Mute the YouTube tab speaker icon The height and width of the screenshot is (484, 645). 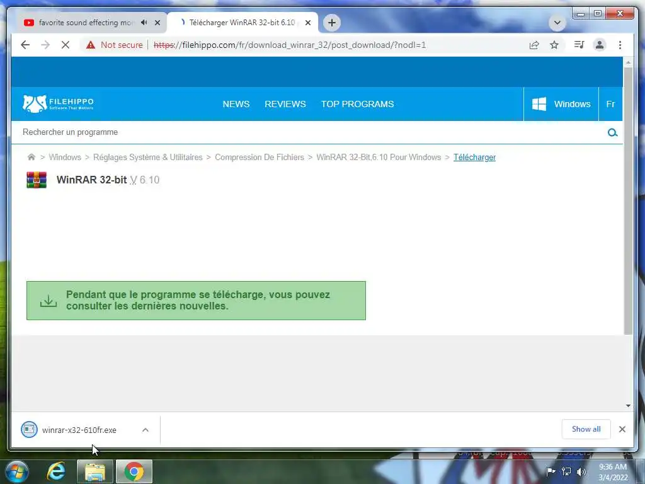pyautogui.click(x=144, y=23)
